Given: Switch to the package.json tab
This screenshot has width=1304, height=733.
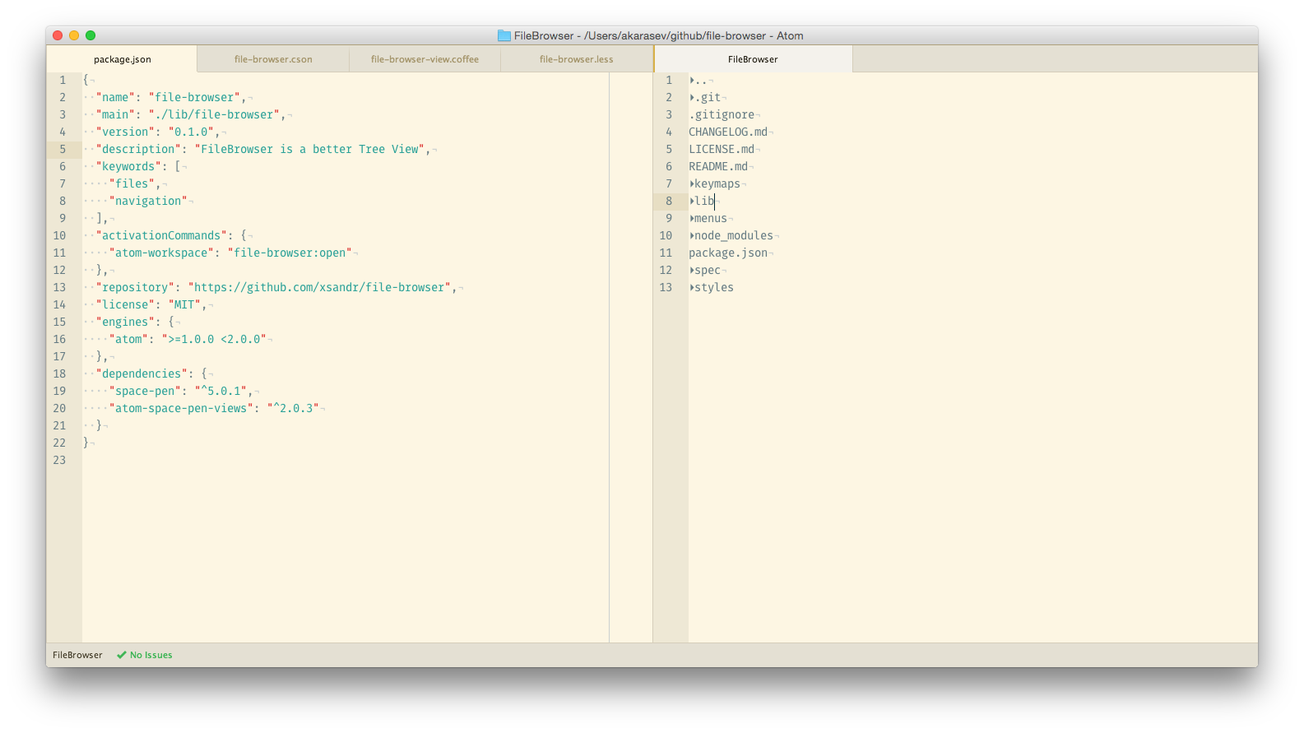Looking at the screenshot, I should click(x=122, y=59).
